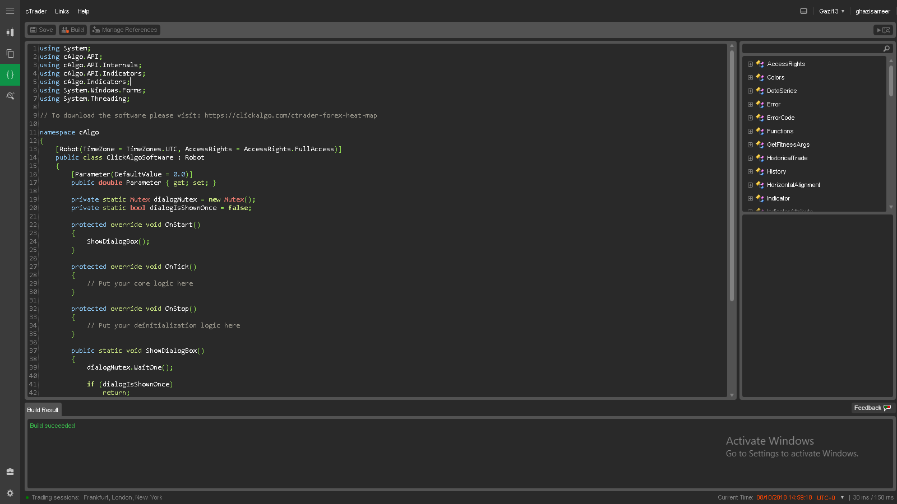Click the API tree scrollbar thumb
This screenshot has width=897, height=504.
point(891,81)
